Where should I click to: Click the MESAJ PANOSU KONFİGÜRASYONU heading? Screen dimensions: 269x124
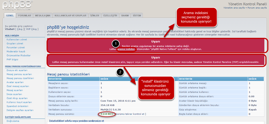click(23, 66)
